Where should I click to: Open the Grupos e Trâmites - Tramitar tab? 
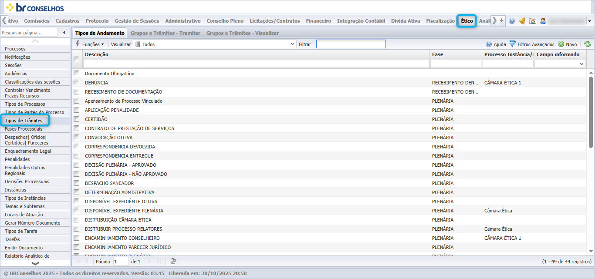pos(166,33)
